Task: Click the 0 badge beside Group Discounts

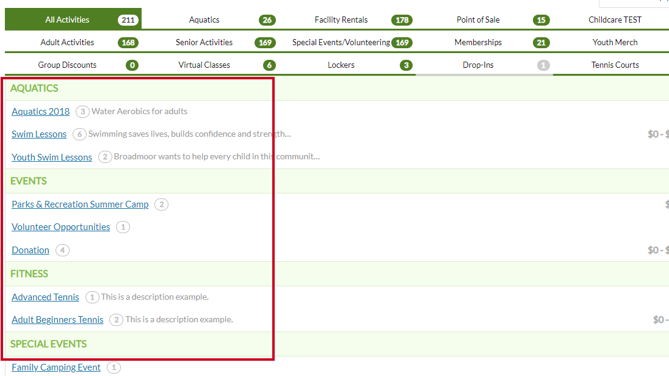Action: click(x=132, y=65)
